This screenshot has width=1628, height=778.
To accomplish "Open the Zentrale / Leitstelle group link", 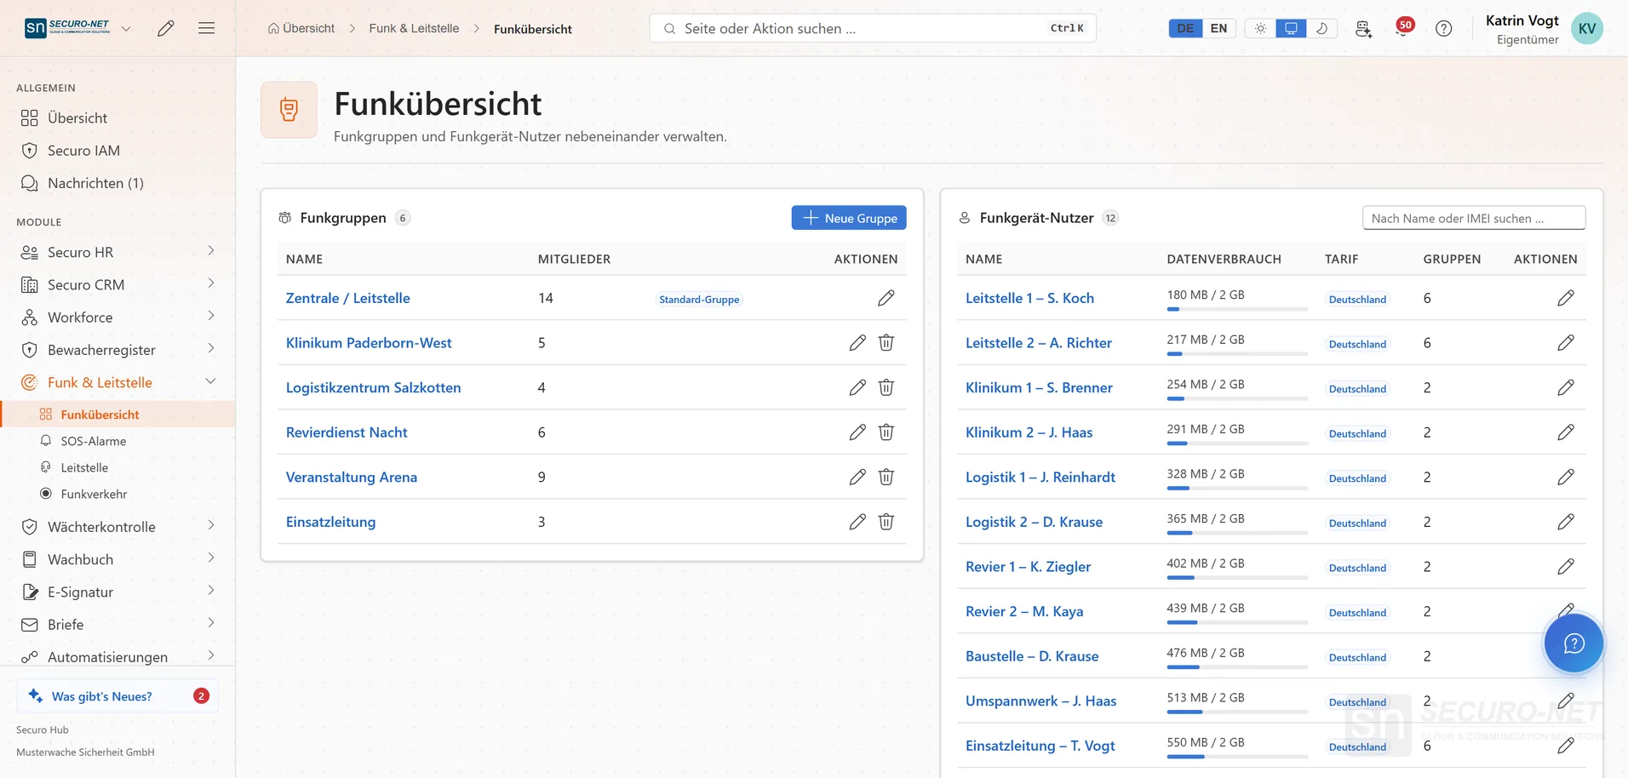I will 348,298.
